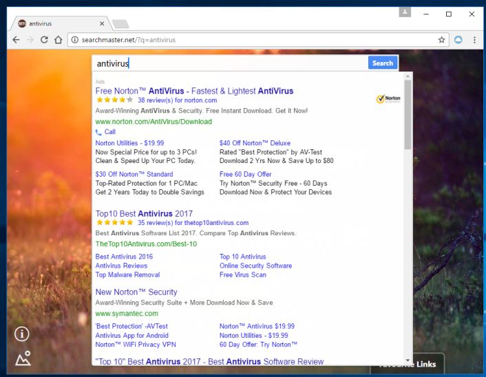Open New Norton Security headline
The height and width of the screenshot is (377, 486).
[x=136, y=292]
